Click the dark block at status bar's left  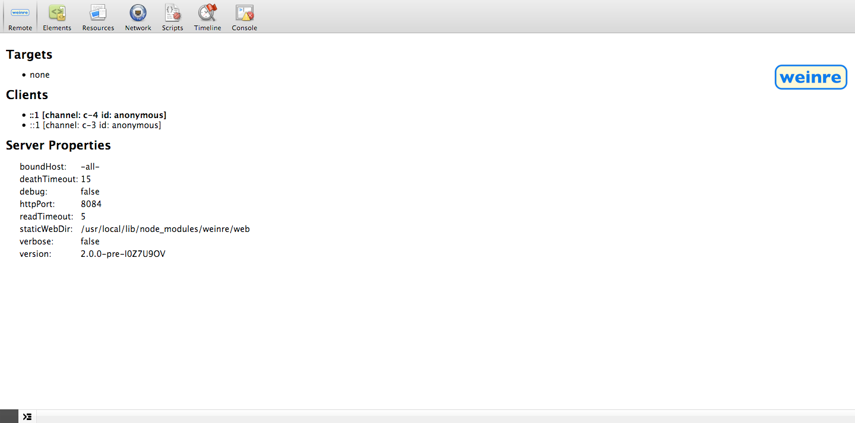pos(9,416)
